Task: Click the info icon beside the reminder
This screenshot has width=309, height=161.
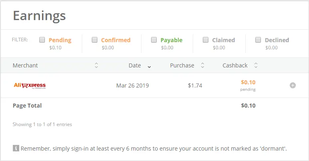Action: 16,148
